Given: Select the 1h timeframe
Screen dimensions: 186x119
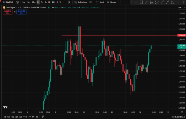Looking at the screenshot, I should (x=38, y=2).
